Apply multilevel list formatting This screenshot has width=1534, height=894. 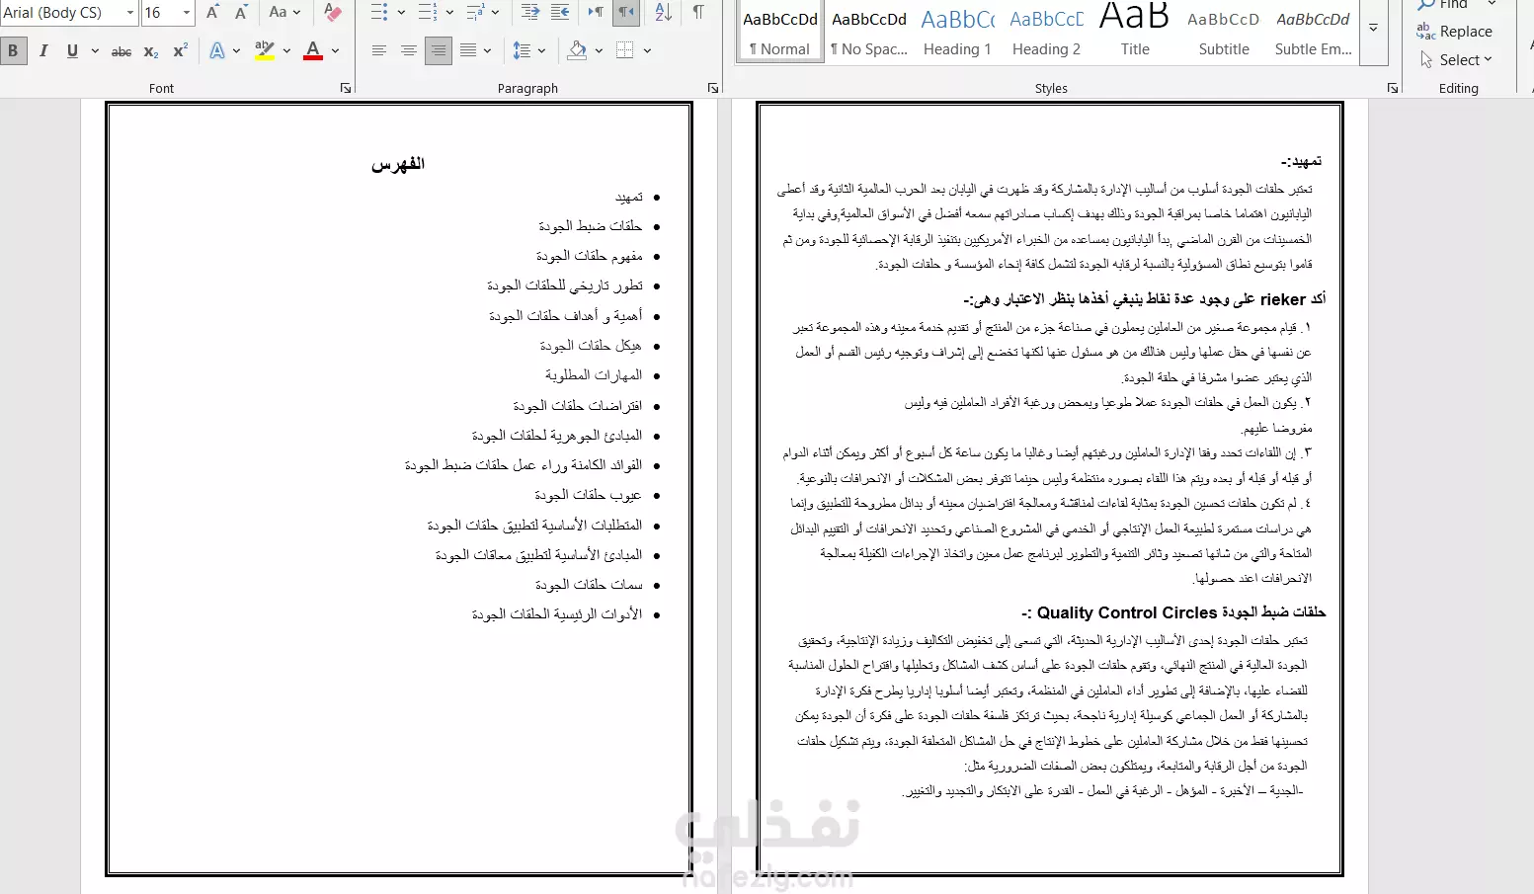(x=475, y=12)
